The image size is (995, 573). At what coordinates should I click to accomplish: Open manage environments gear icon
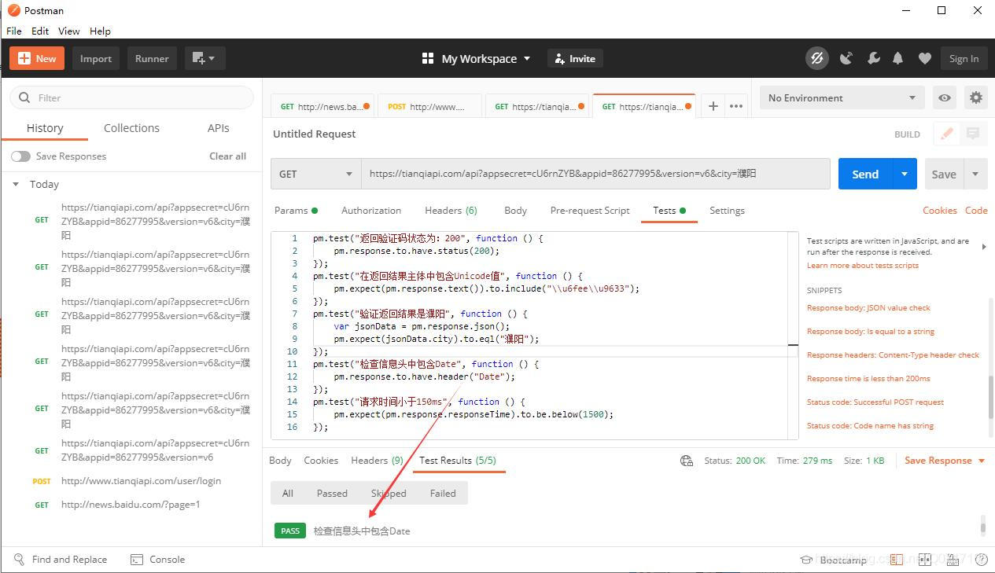pyautogui.click(x=976, y=97)
